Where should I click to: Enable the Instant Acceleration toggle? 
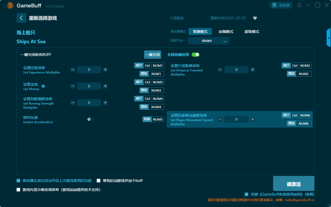tap(91, 119)
